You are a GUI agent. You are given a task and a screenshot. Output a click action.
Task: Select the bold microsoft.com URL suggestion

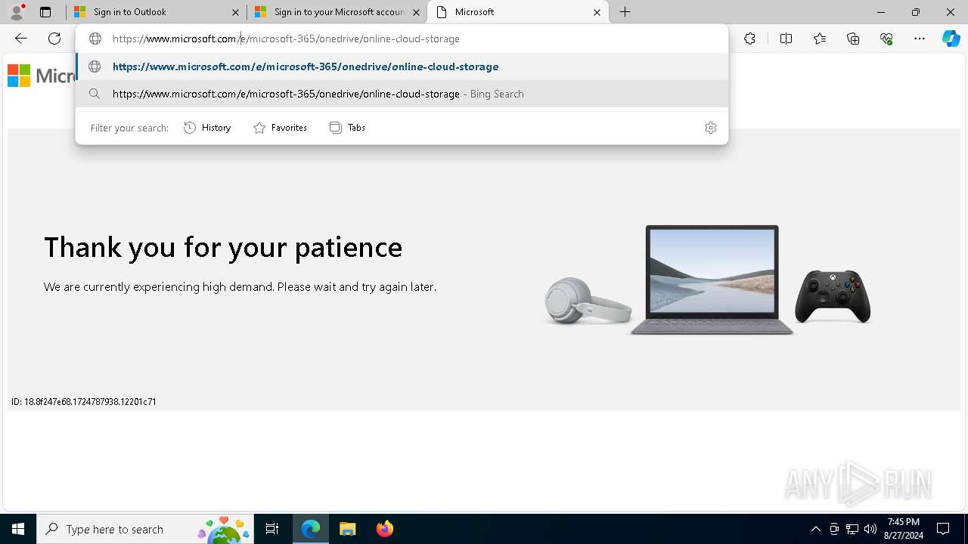pyautogui.click(x=402, y=66)
